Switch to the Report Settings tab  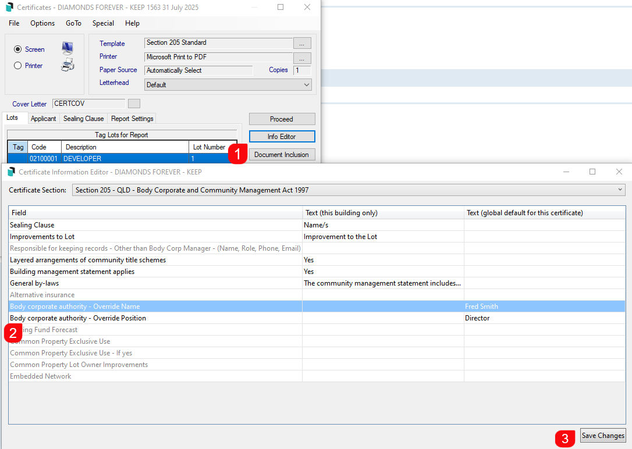tap(132, 119)
